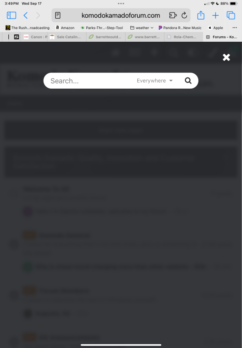
Task: Tap the Share icon
Action: pyautogui.click(x=201, y=15)
